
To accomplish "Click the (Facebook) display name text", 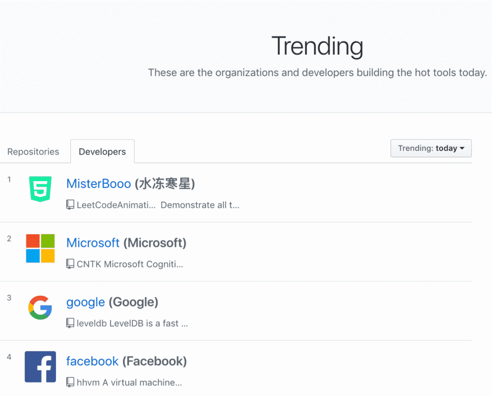I will tap(154, 361).
